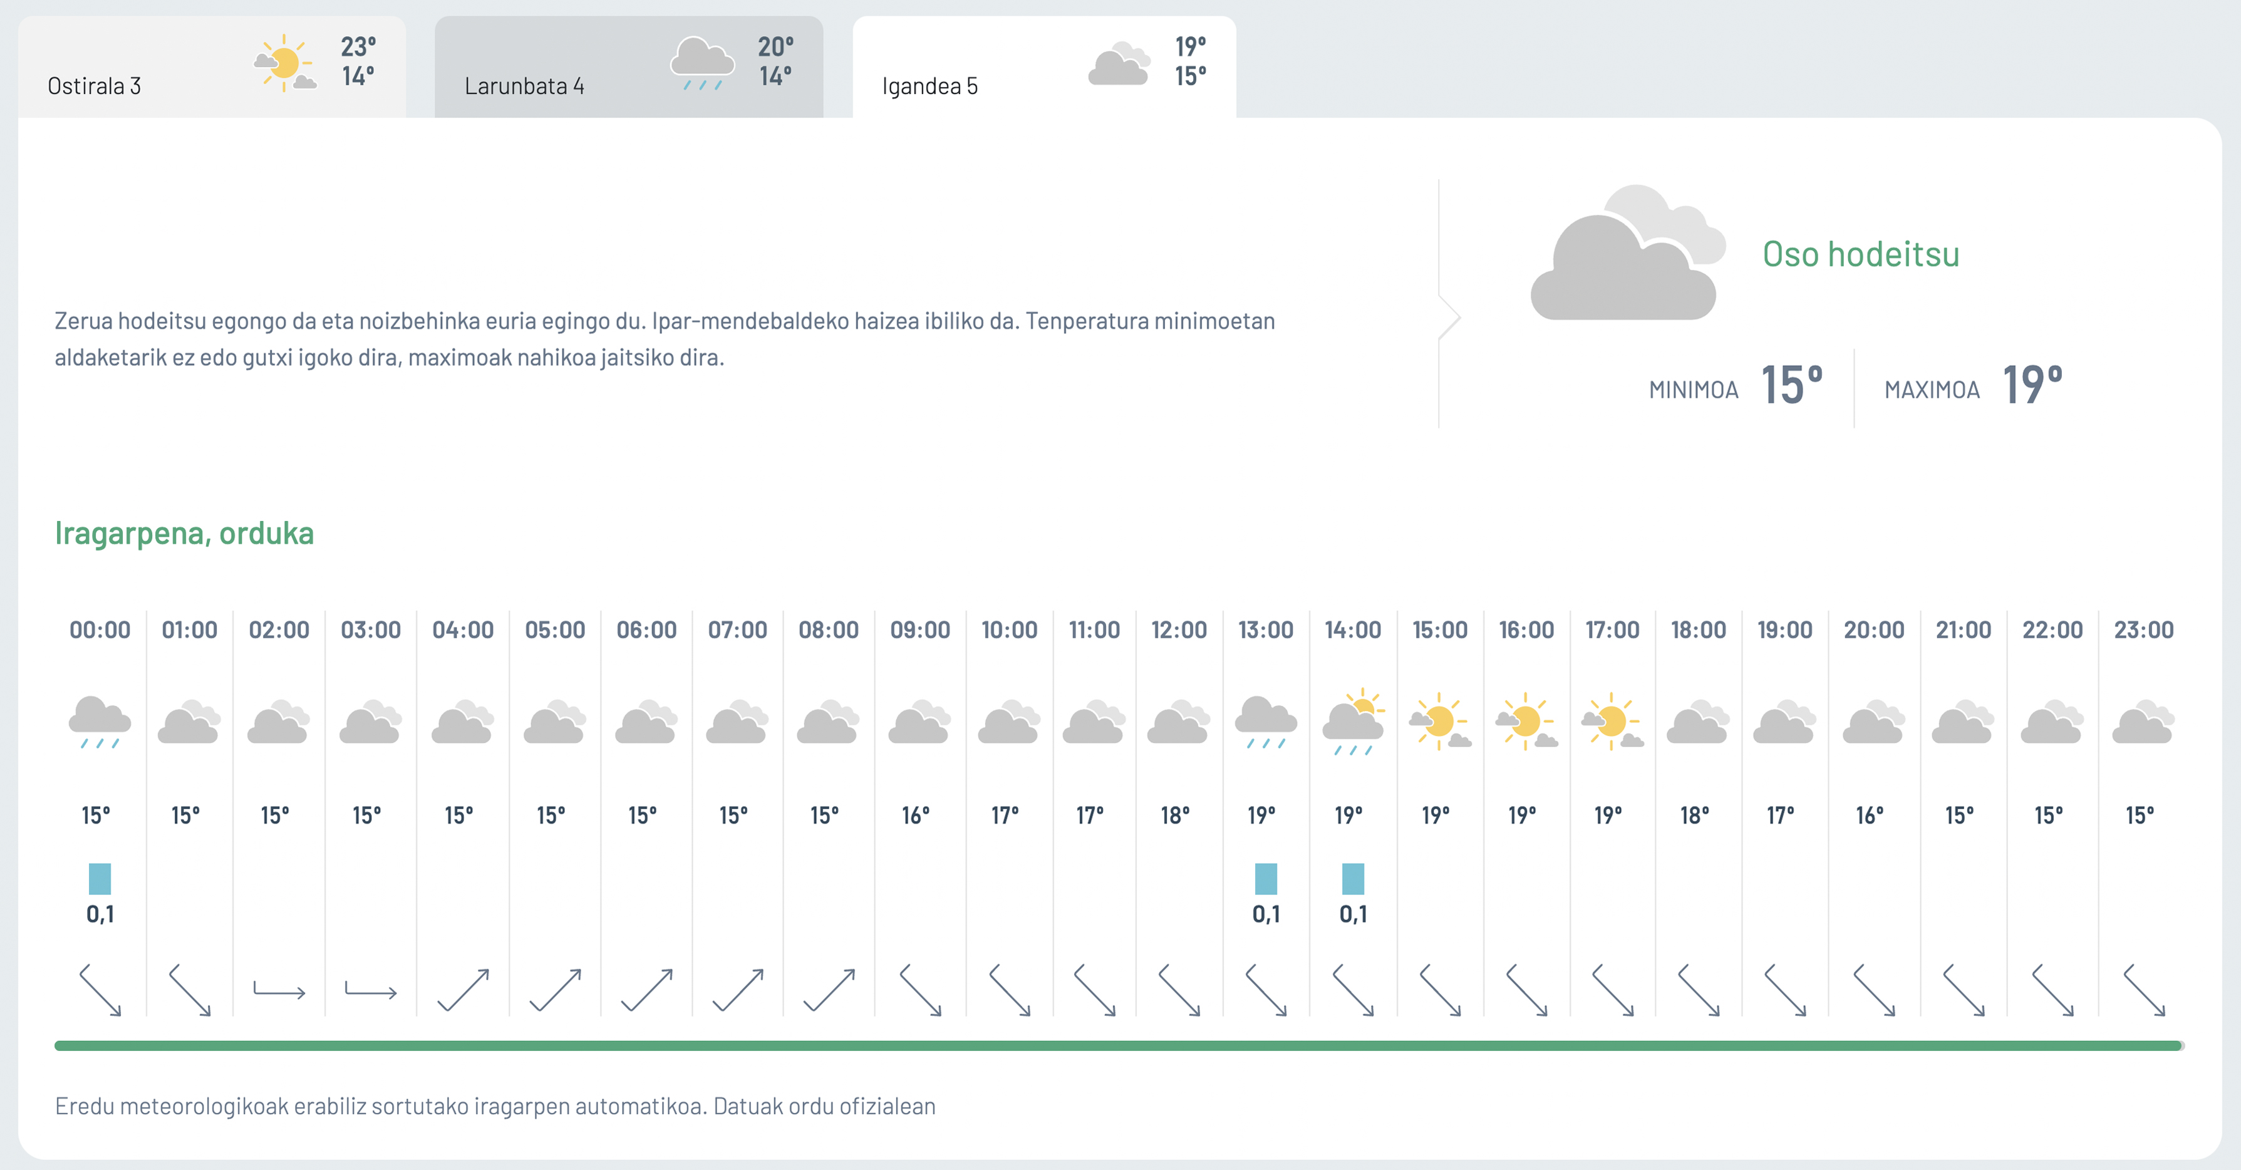Click the cloud icon under 12:00
This screenshot has height=1170, width=2241.
[1179, 721]
